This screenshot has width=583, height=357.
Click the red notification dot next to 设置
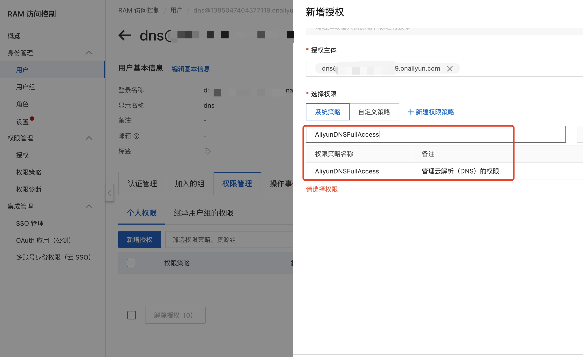[32, 119]
